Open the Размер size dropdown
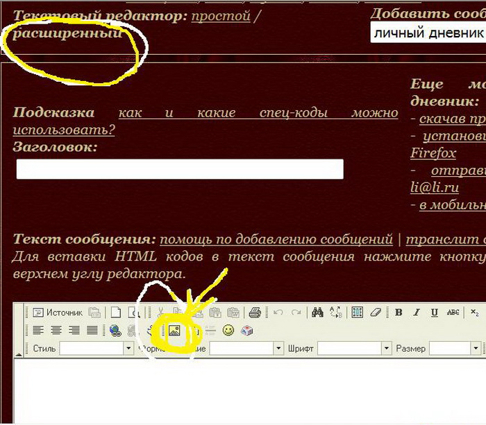Screen dimensions: 486x425 (x=455, y=349)
